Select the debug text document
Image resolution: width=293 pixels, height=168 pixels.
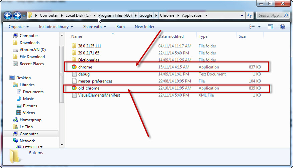84,74
